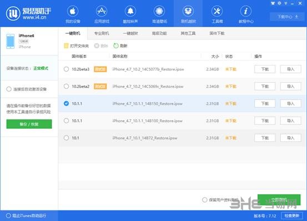
Task: Click 导入 for 10.2beta2 firmware
Action: point(290,86)
